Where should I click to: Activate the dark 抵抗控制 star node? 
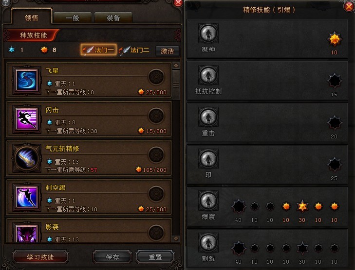(x=335, y=81)
